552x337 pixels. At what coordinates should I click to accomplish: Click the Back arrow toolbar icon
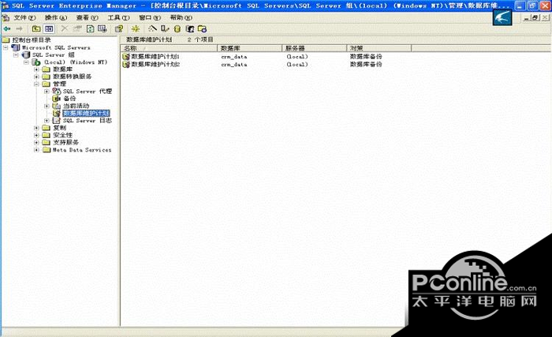coord(7,29)
